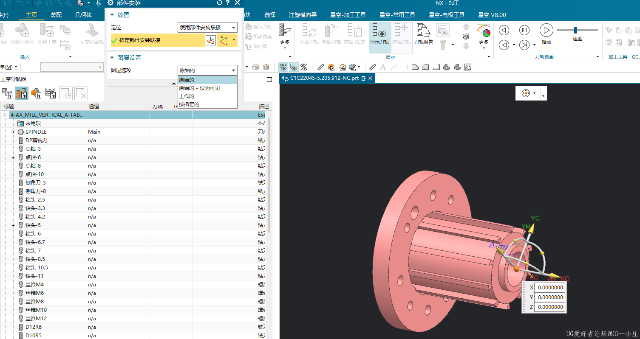The width and height of the screenshot is (640, 339).
Task: Collapse the 图层设置 section
Action: [x=112, y=58]
